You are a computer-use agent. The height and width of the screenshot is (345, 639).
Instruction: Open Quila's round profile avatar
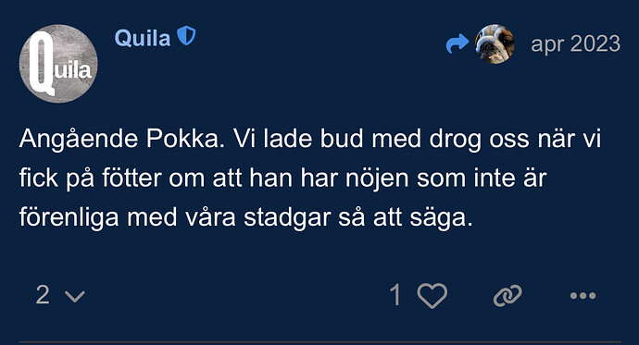58,64
